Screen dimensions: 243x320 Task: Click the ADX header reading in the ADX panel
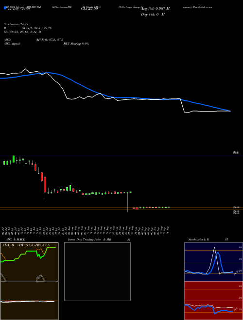point(26,245)
